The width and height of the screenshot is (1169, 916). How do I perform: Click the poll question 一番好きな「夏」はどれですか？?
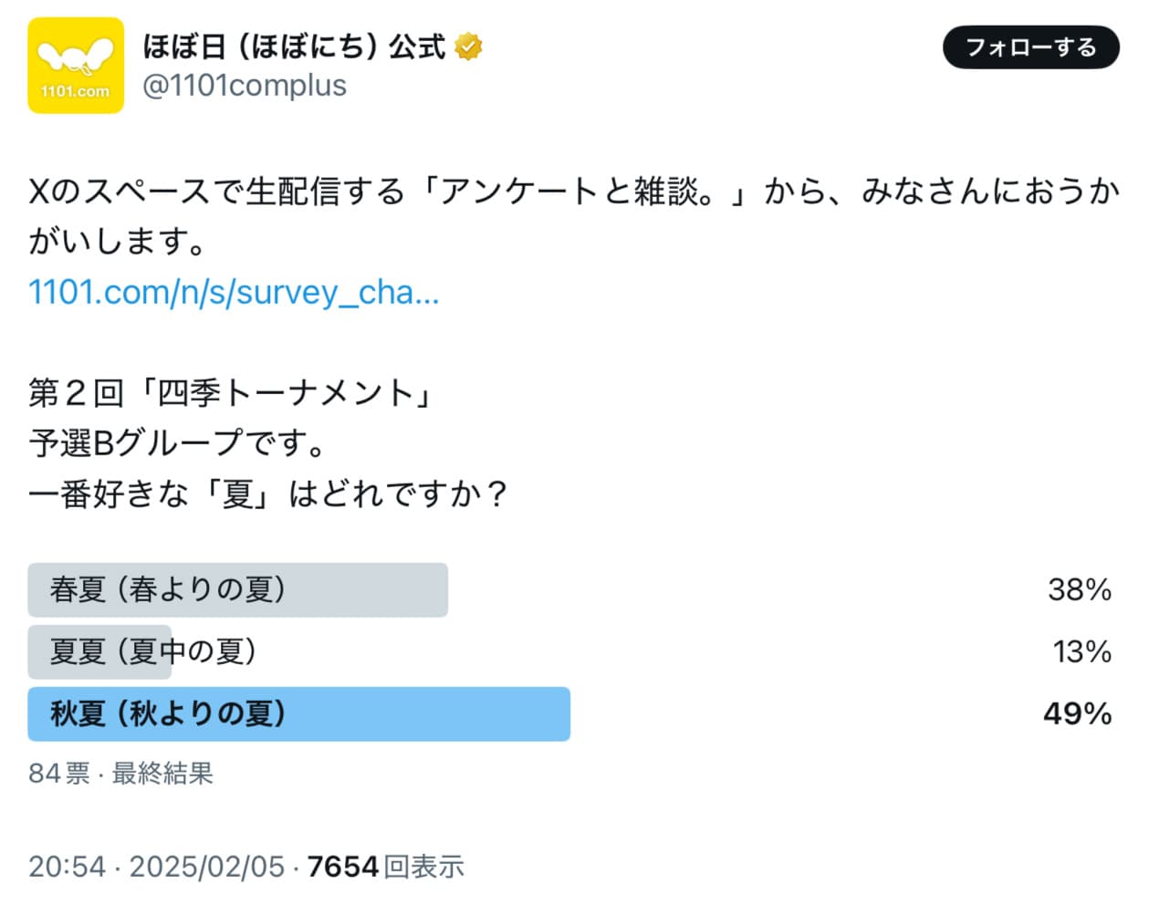[x=268, y=494]
